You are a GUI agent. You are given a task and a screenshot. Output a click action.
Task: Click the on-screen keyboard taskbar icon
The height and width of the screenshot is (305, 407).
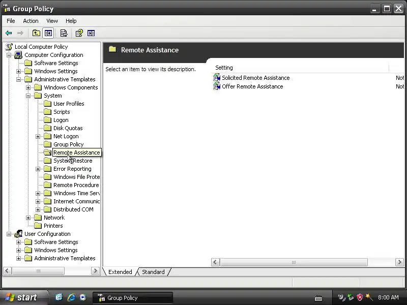click(x=318, y=298)
